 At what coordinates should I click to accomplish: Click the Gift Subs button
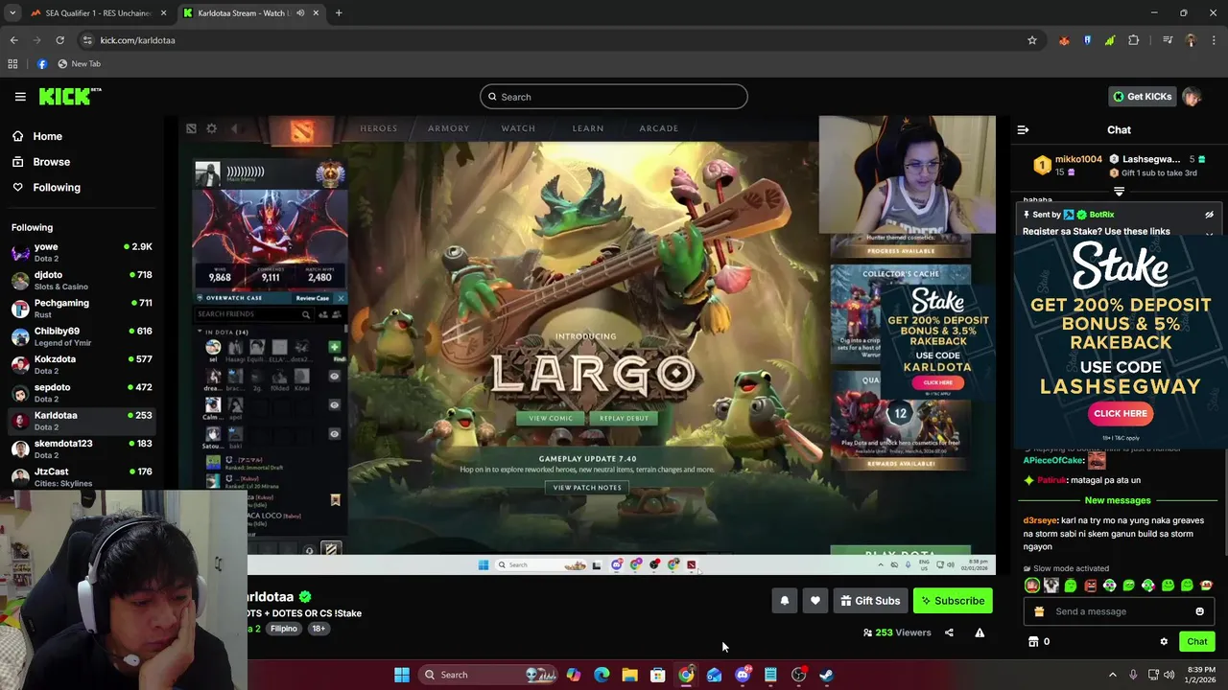(870, 601)
